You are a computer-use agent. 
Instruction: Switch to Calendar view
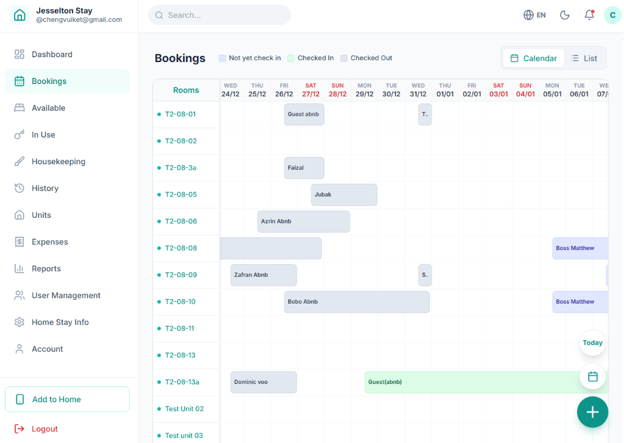[533, 58]
